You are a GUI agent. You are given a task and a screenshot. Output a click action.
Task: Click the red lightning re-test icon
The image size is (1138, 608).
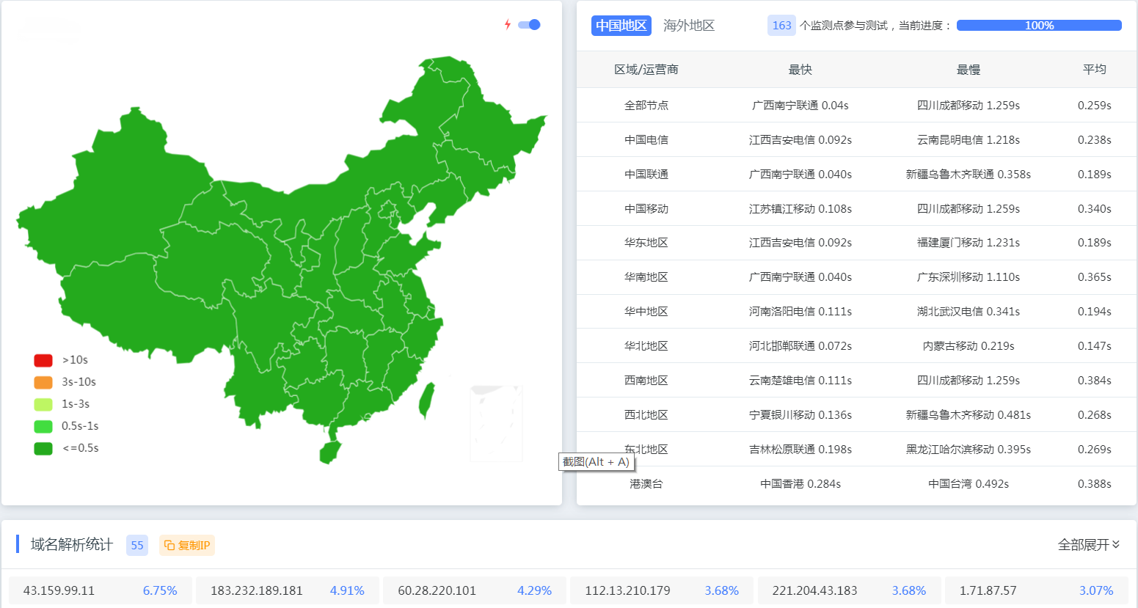506,24
